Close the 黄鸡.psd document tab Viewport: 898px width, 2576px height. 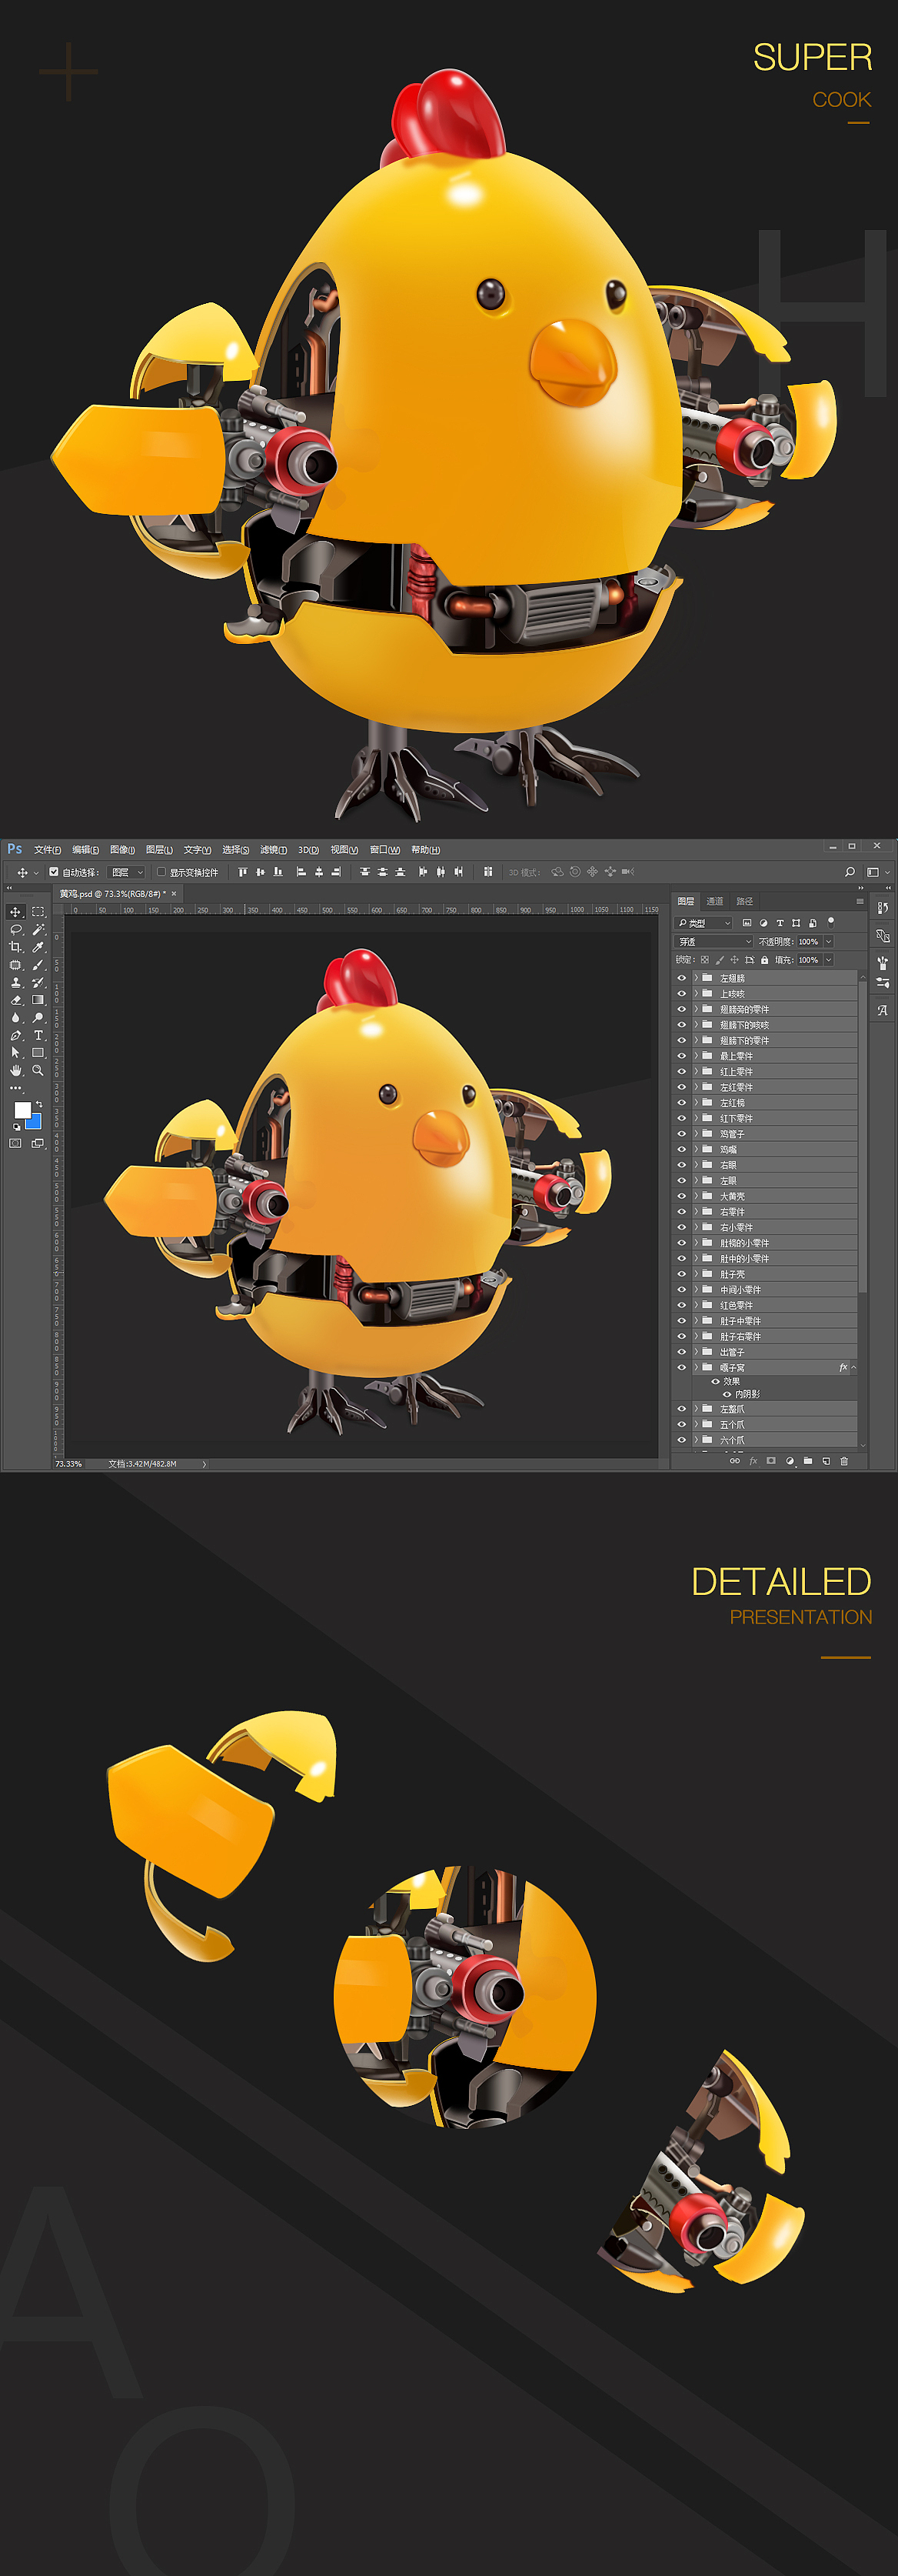click(174, 894)
